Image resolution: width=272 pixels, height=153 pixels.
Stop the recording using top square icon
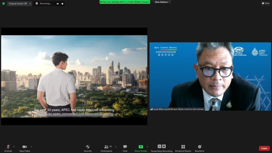click(62, 4)
